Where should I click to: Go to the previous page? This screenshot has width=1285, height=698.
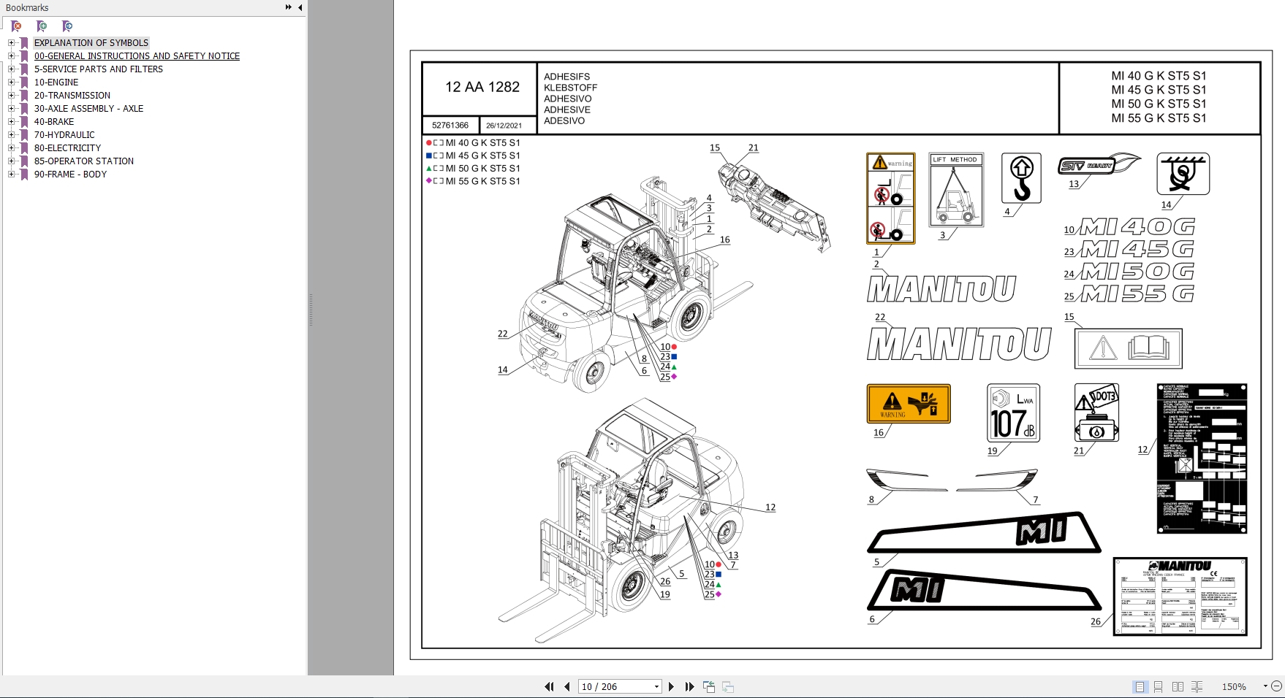pos(566,686)
